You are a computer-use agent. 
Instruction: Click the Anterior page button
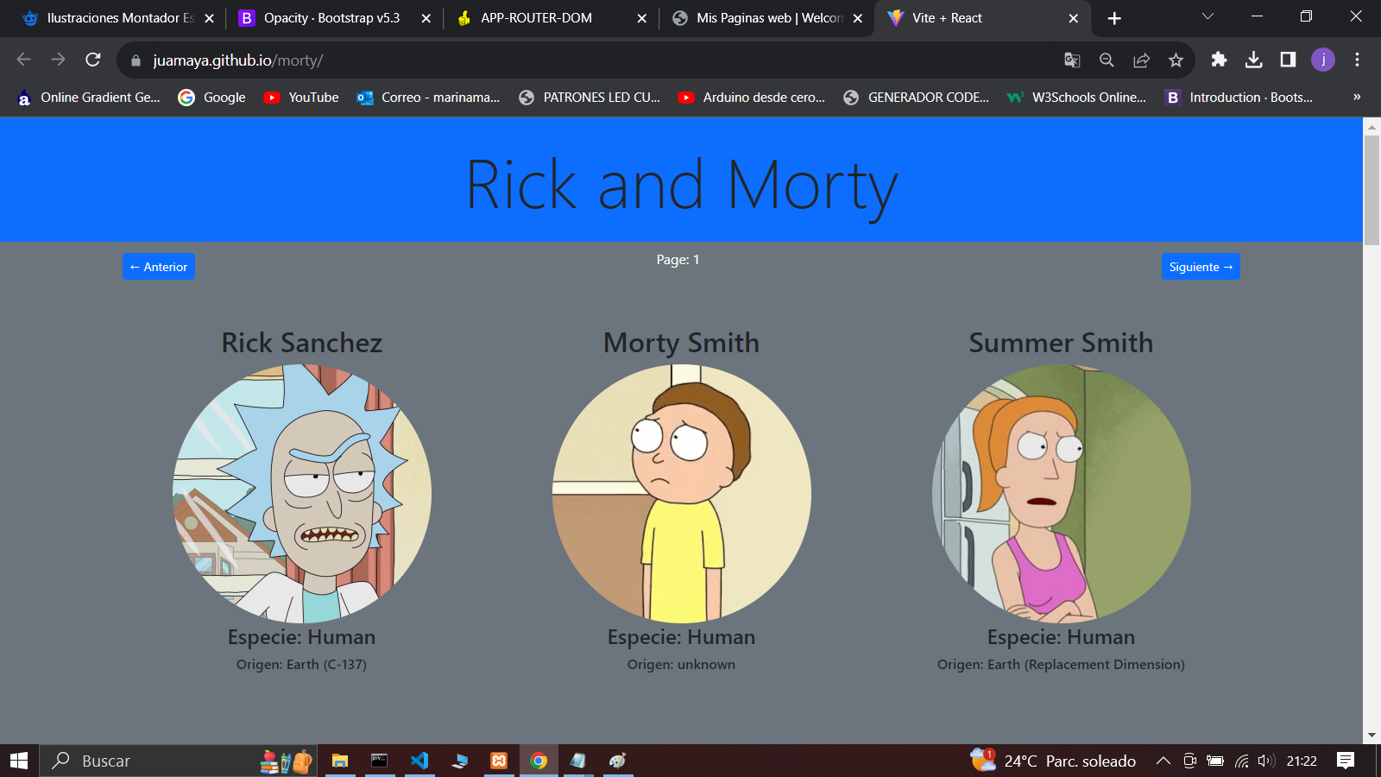click(159, 267)
